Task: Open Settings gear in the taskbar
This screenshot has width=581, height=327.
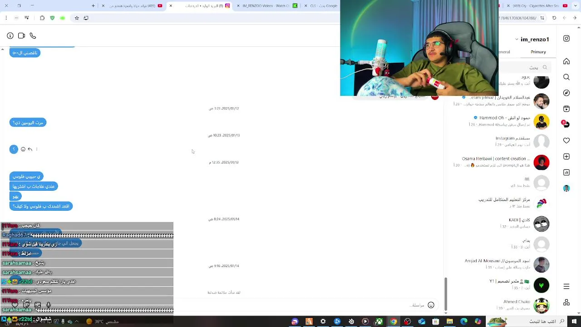Action: pos(323,322)
